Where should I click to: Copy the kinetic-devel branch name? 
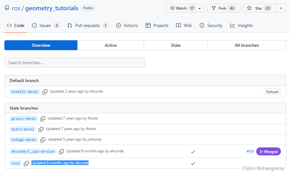[45, 92]
